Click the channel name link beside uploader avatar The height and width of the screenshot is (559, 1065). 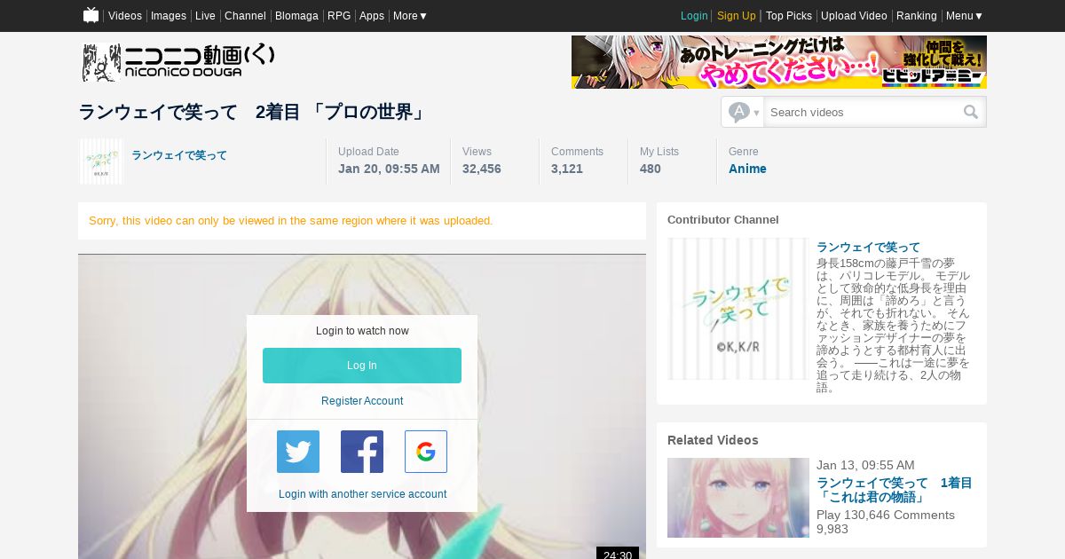(x=179, y=155)
